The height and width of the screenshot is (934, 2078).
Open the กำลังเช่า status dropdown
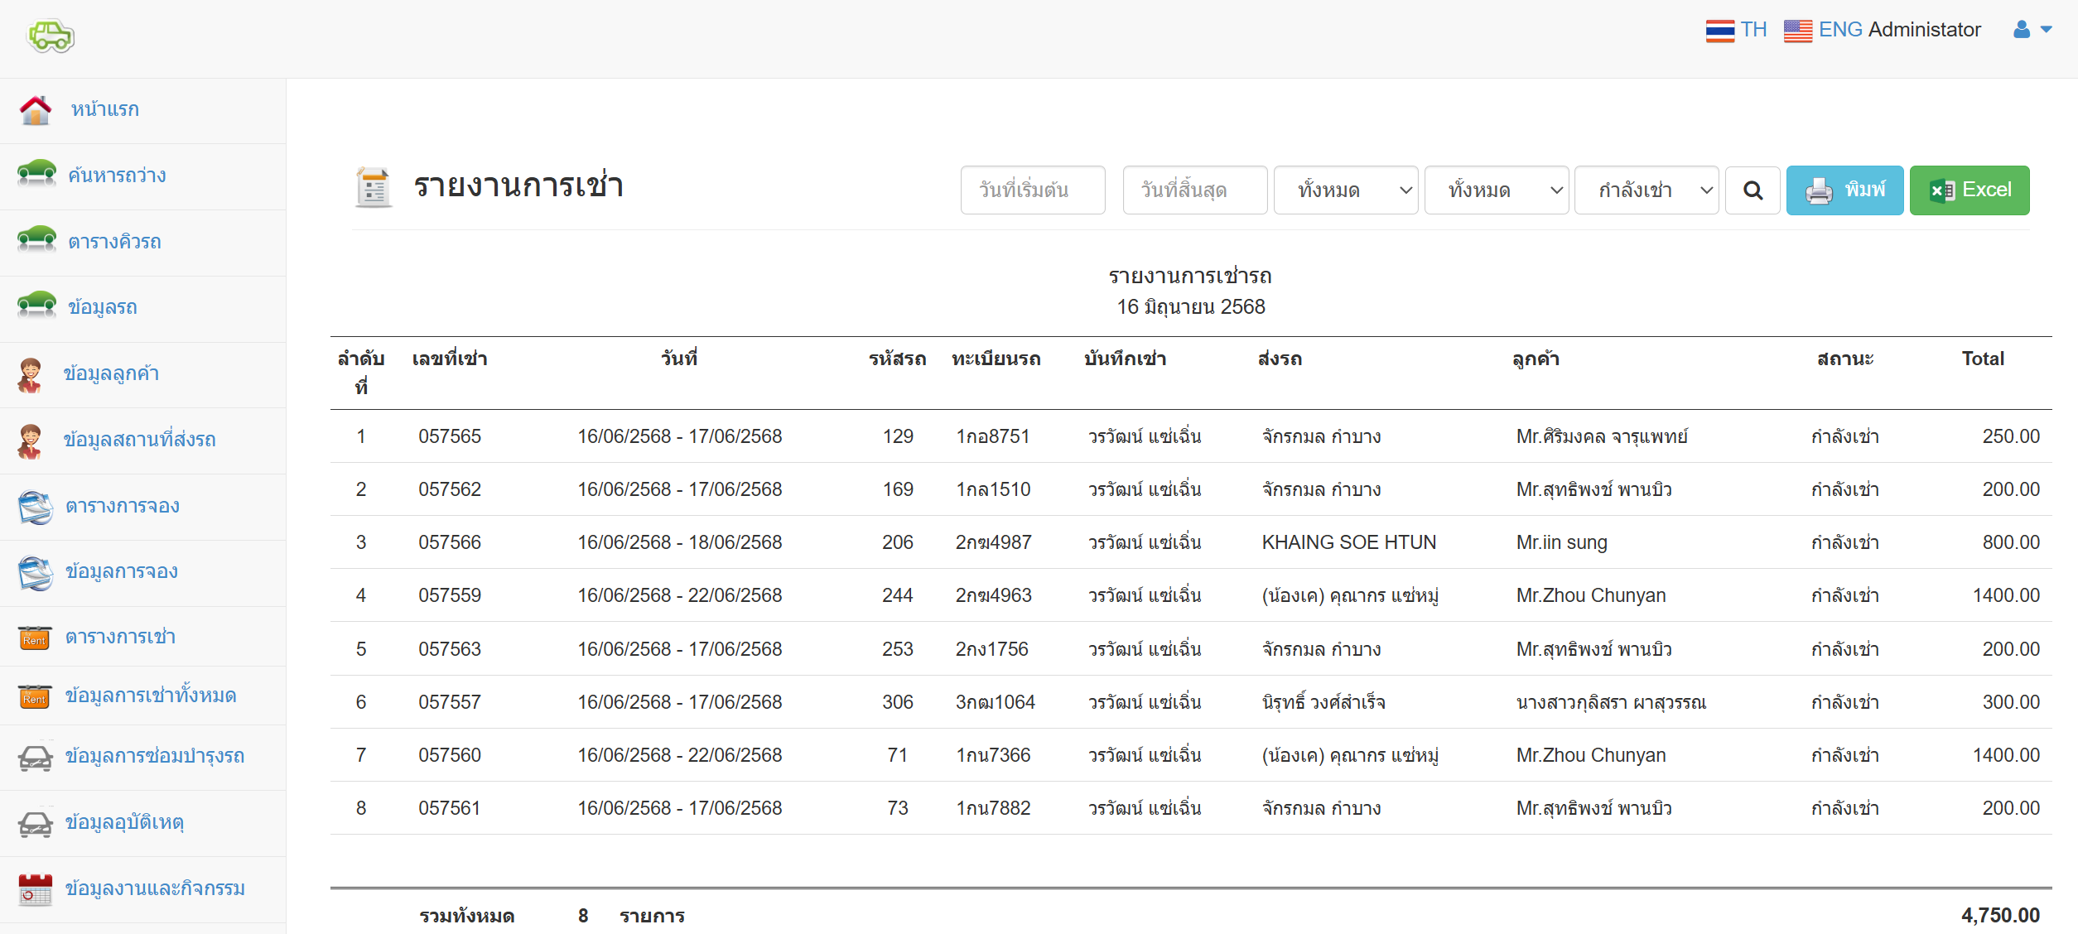[x=1646, y=190]
